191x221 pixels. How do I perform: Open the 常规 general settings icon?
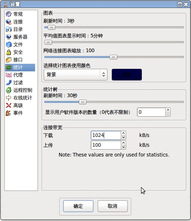coord(9,14)
